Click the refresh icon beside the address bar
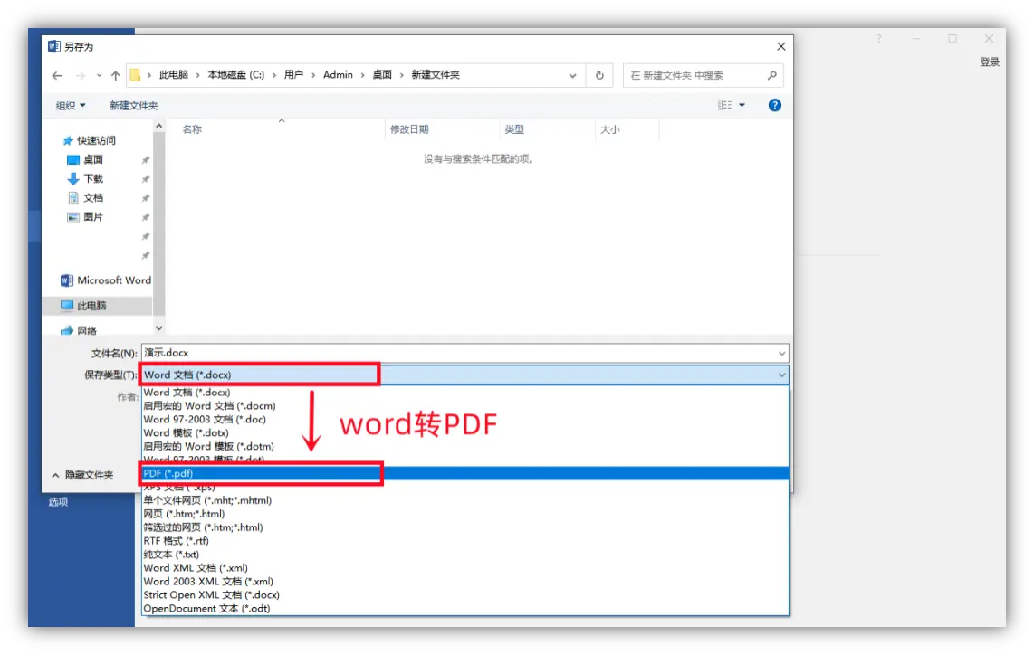1034x655 pixels. [599, 75]
